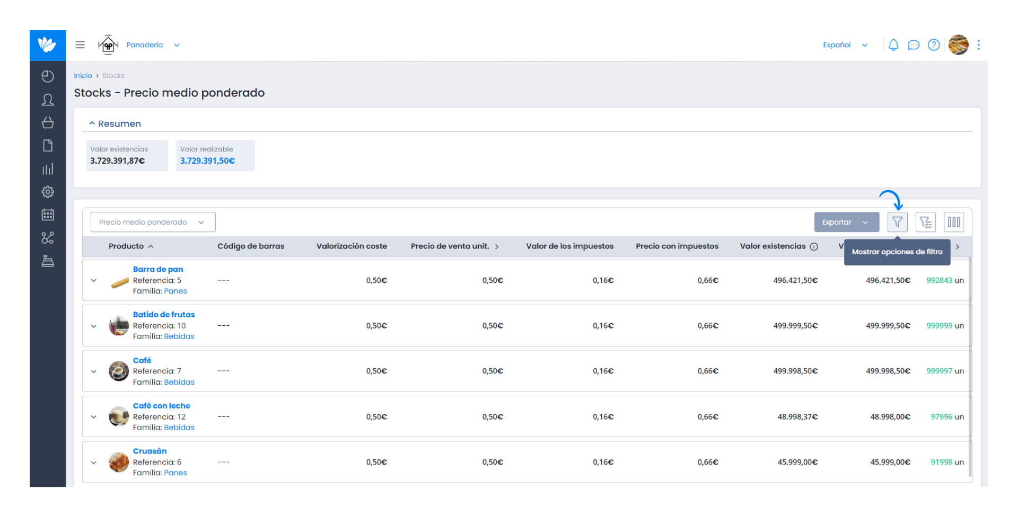Open the dashboard chart icon in sidebar
The width and height of the screenshot is (1018, 516).
point(48,76)
